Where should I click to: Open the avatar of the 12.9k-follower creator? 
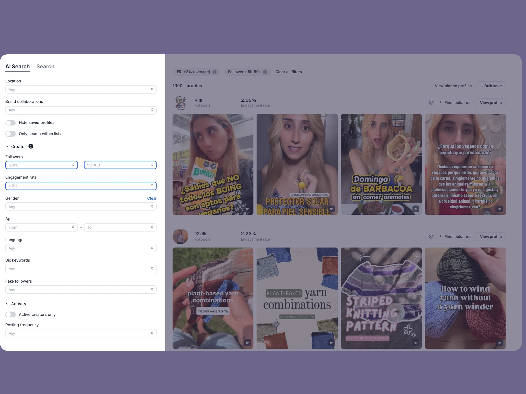coord(180,236)
